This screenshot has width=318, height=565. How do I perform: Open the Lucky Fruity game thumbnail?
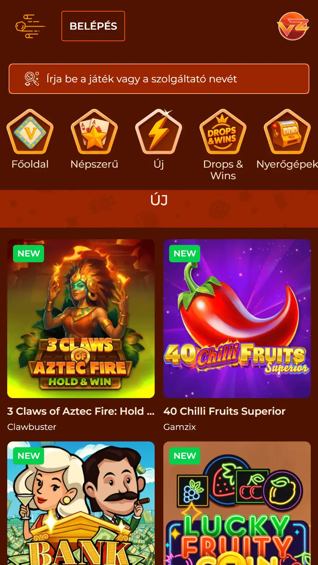coord(237,503)
